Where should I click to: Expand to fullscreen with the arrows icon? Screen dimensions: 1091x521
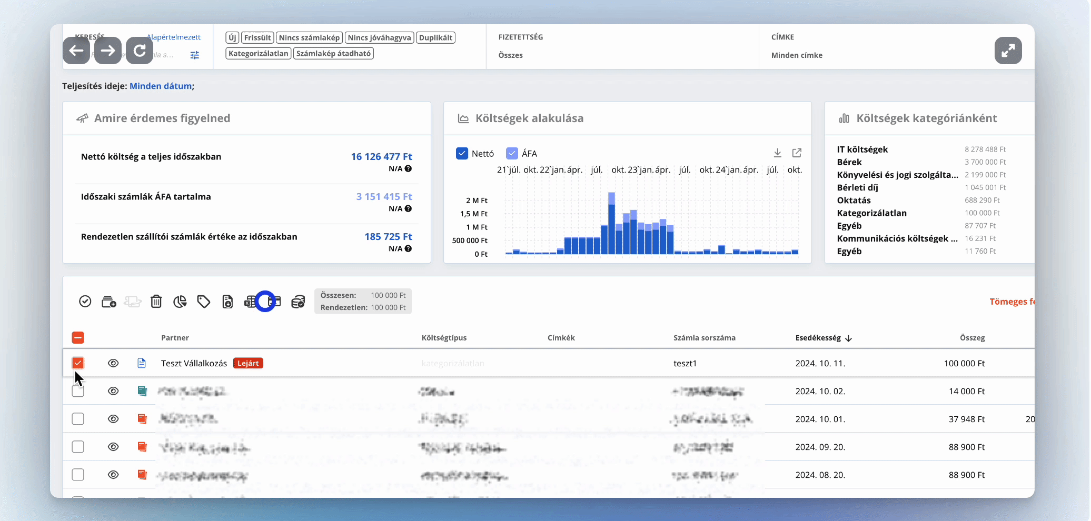pyautogui.click(x=1008, y=51)
